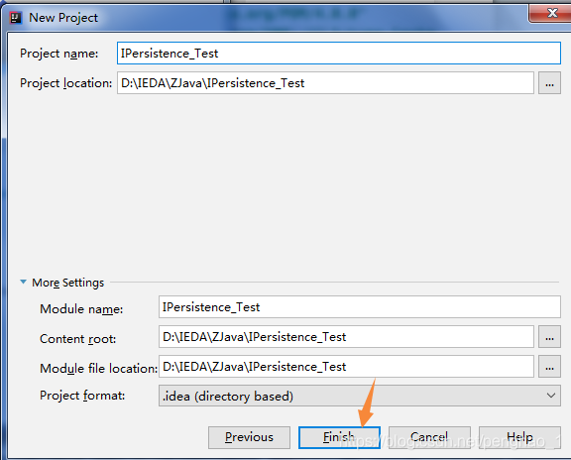Click the Project format dropdown arrow
571x460 pixels.
[x=551, y=396]
